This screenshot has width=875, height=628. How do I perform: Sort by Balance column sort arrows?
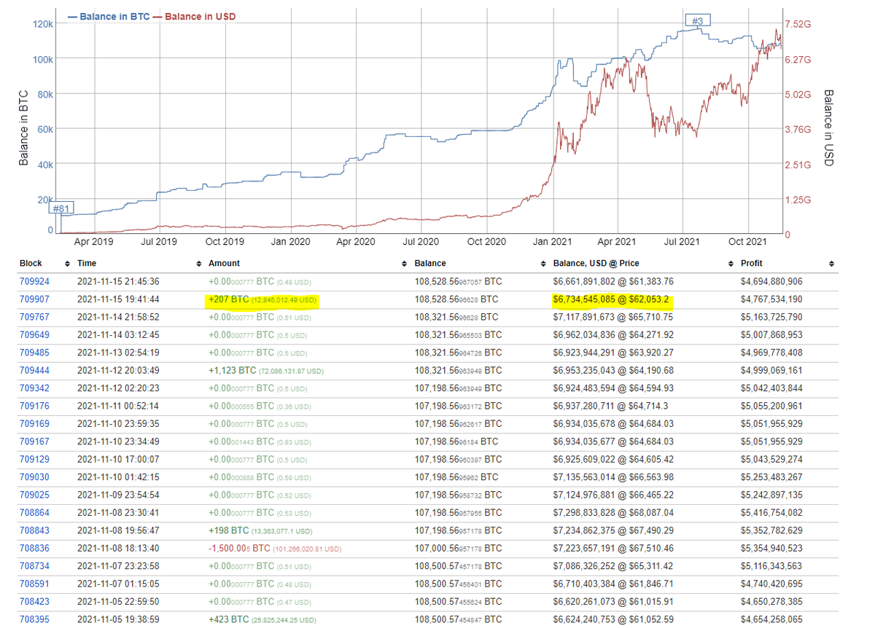point(542,263)
